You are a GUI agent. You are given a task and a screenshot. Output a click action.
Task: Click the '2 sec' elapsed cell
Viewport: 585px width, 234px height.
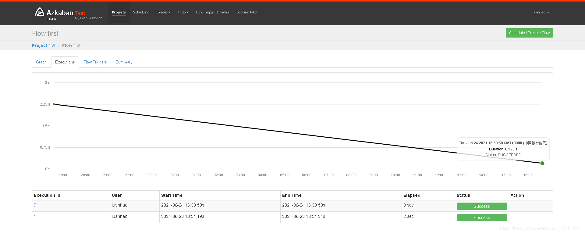428,217
